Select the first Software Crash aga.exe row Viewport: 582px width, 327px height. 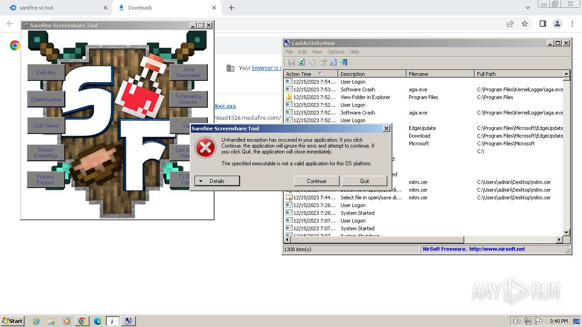(x=424, y=89)
